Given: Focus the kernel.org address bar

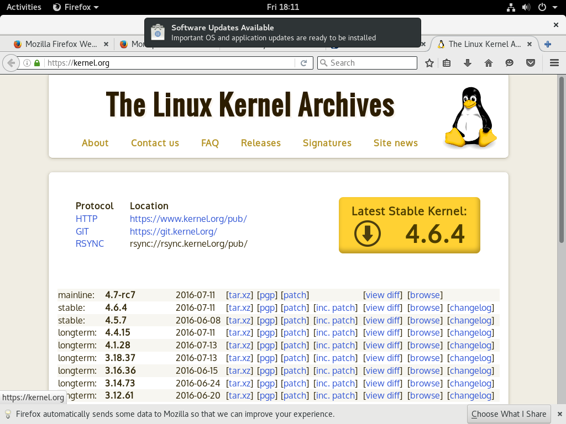Looking at the screenshot, I should point(170,63).
